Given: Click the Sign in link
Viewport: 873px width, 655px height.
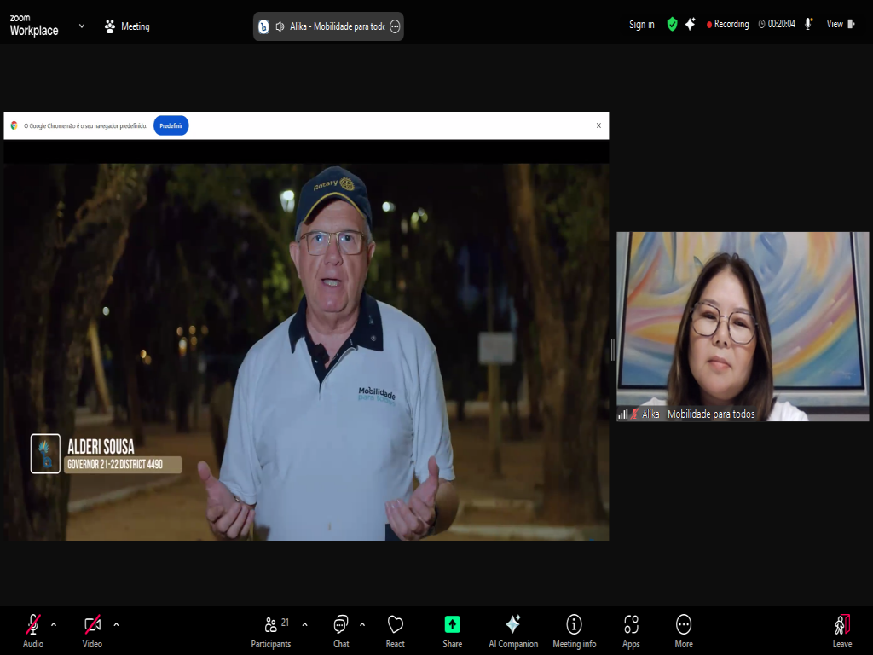Looking at the screenshot, I should (641, 25).
